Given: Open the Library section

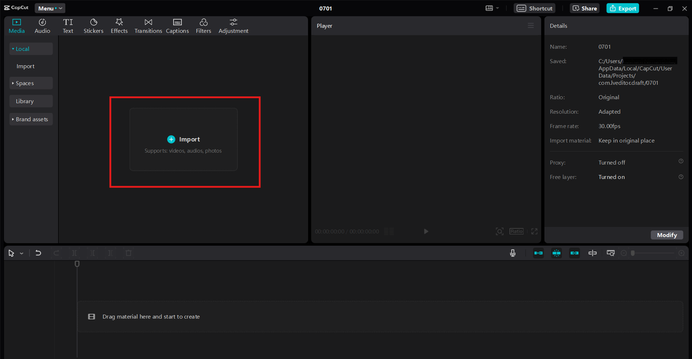Looking at the screenshot, I should tap(31, 101).
